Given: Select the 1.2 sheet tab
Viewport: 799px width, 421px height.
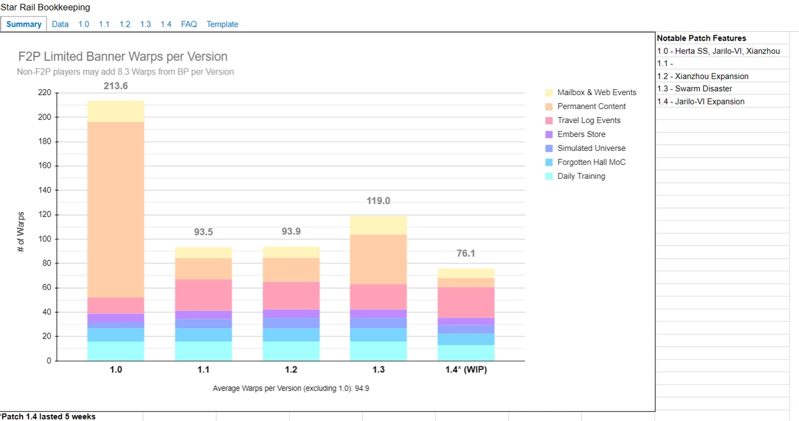Looking at the screenshot, I should coord(125,24).
